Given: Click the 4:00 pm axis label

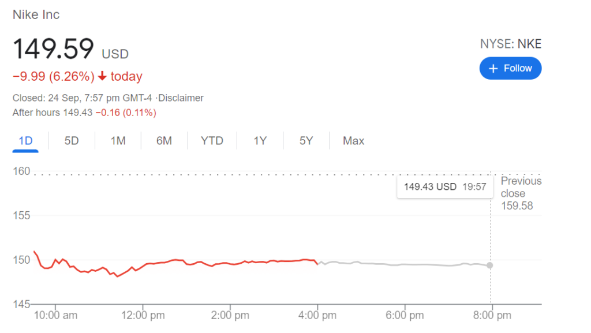Looking at the screenshot, I should (x=317, y=315).
